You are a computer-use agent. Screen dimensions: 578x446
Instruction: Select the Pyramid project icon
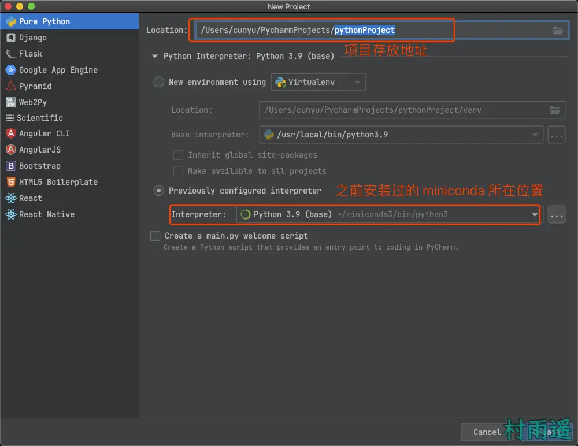[x=10, y=86]
